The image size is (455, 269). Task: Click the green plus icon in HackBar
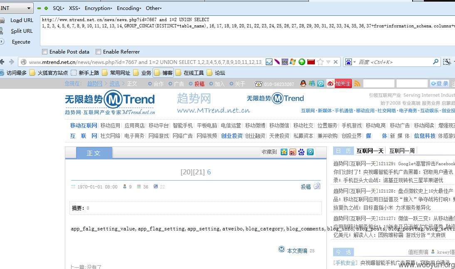(x=46, y=8)
